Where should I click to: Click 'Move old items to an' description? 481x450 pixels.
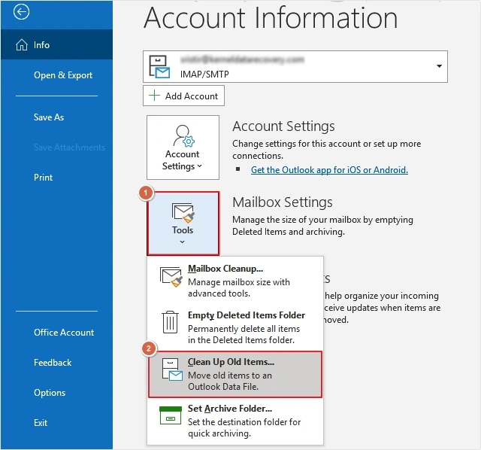pyautogui.click(x=230, y=376)
